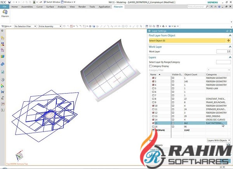
Task: Toggle Visible Only box for layer 12
Action: (x=173, y=113)
